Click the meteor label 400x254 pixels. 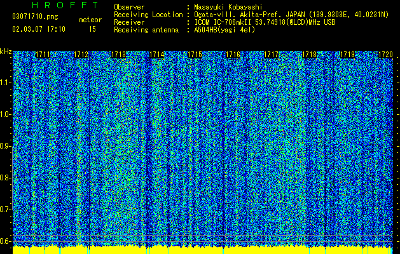(x=90, y=20)
